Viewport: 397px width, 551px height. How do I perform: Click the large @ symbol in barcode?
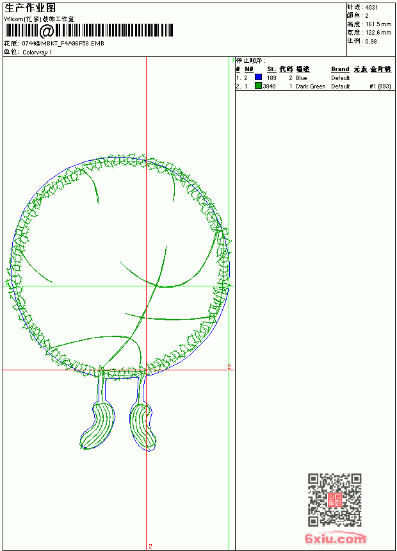click(x=46, y=31)
